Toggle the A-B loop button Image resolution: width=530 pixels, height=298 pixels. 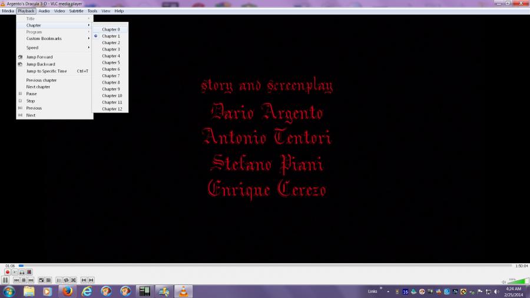click(22, 272)
